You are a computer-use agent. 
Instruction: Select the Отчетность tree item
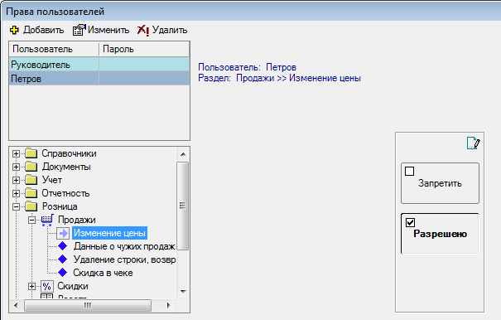coord(65,193)
